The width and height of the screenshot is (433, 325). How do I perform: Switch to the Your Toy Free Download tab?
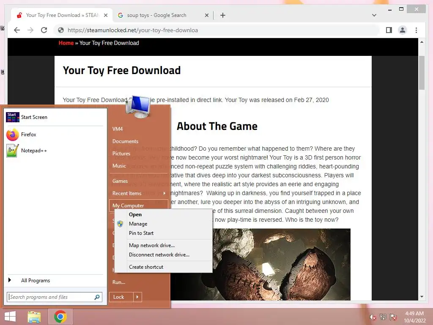(62, 15)
